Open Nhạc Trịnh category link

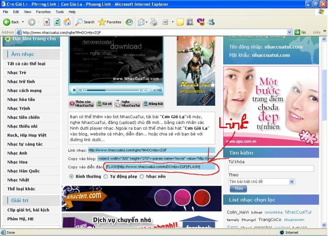pyautogui.click(x=19, y=108)
